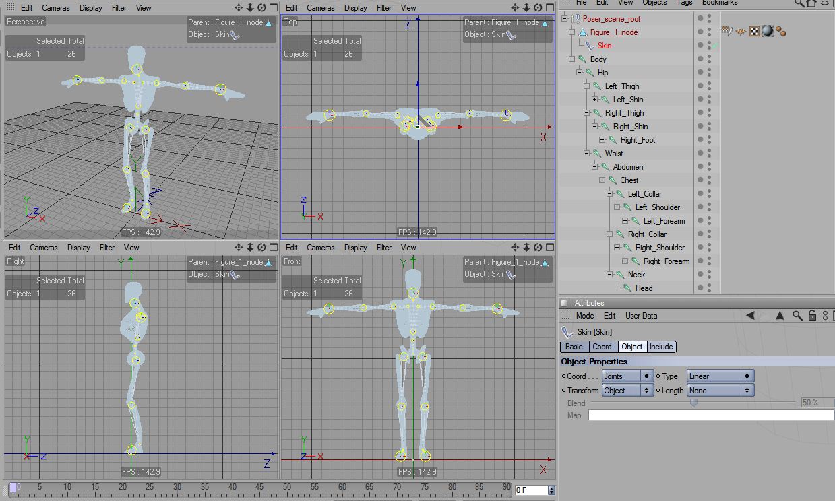
Task: Select the Basic tab in Attributes
Action: (x=574, y=347)
